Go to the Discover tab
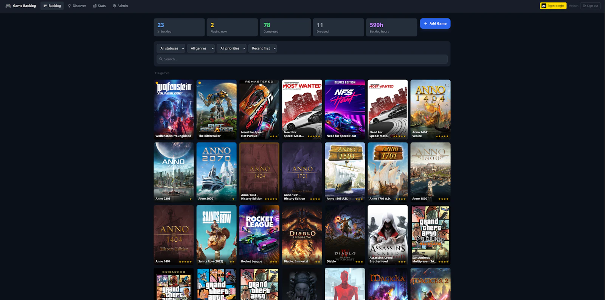 (77, 6)
